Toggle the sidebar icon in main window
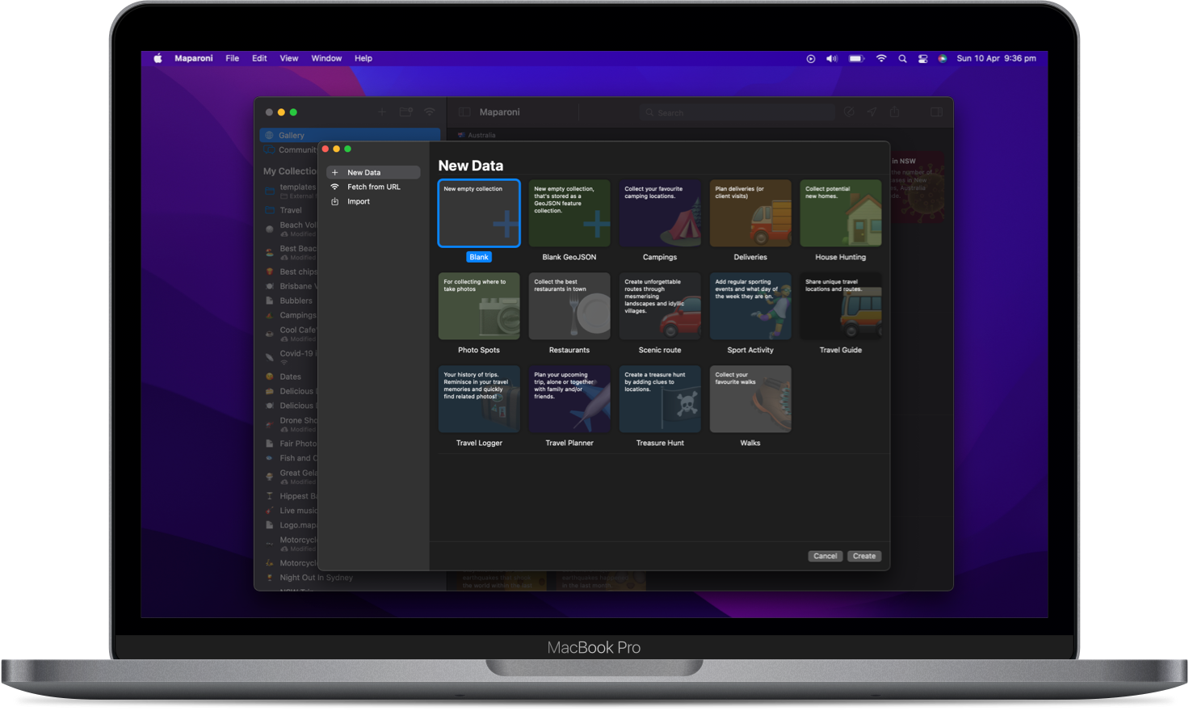This screenshot has height=711, width=1189. 464,112
